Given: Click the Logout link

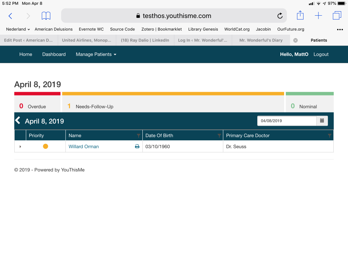Looking at the screenshot, I should click(x=321, y=54).
